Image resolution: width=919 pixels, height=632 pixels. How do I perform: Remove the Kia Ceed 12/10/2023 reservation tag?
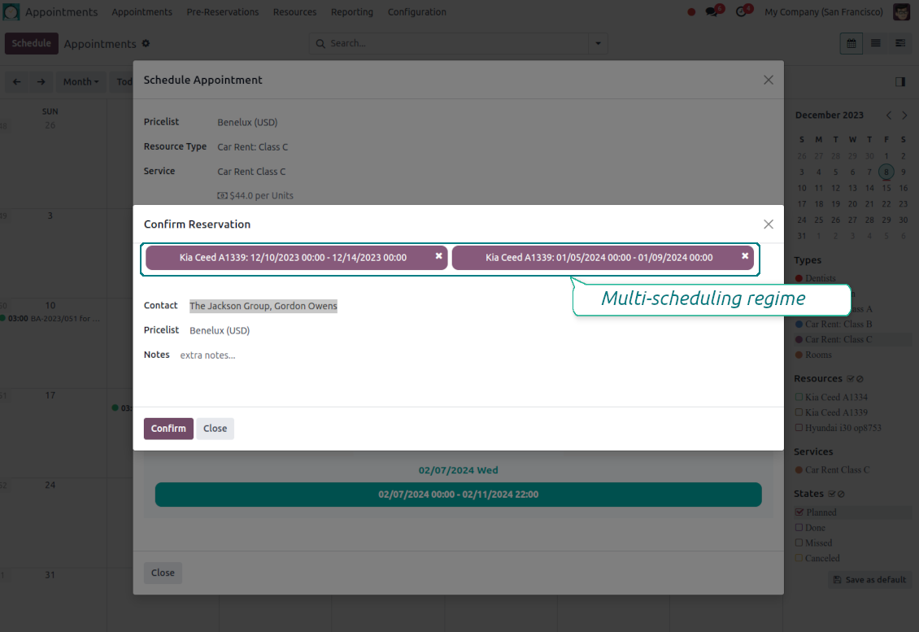(438, 255)
